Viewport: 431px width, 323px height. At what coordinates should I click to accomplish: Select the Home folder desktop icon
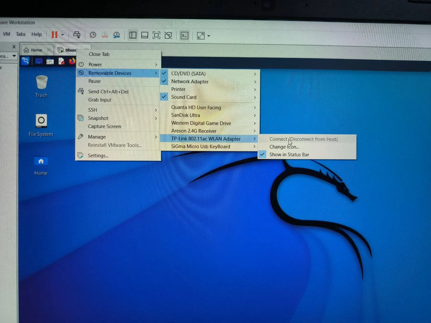point(41,166)
